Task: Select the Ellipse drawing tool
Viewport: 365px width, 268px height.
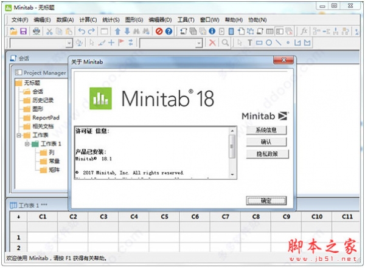Action: pos(269,43)
